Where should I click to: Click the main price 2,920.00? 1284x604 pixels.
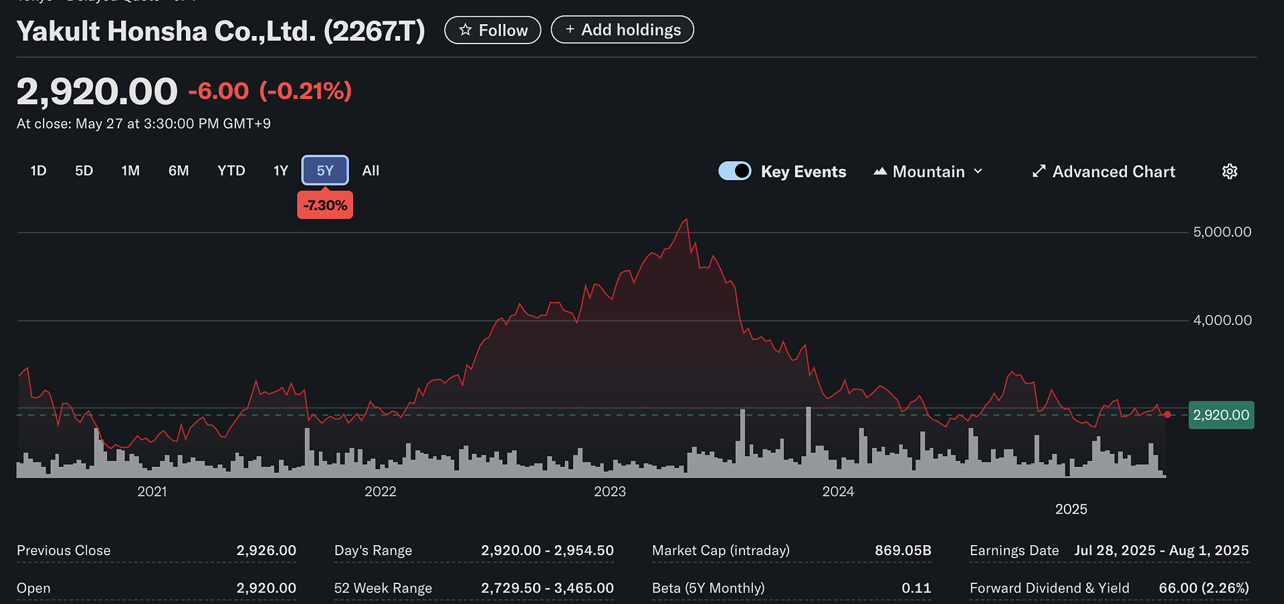point(97,91)
